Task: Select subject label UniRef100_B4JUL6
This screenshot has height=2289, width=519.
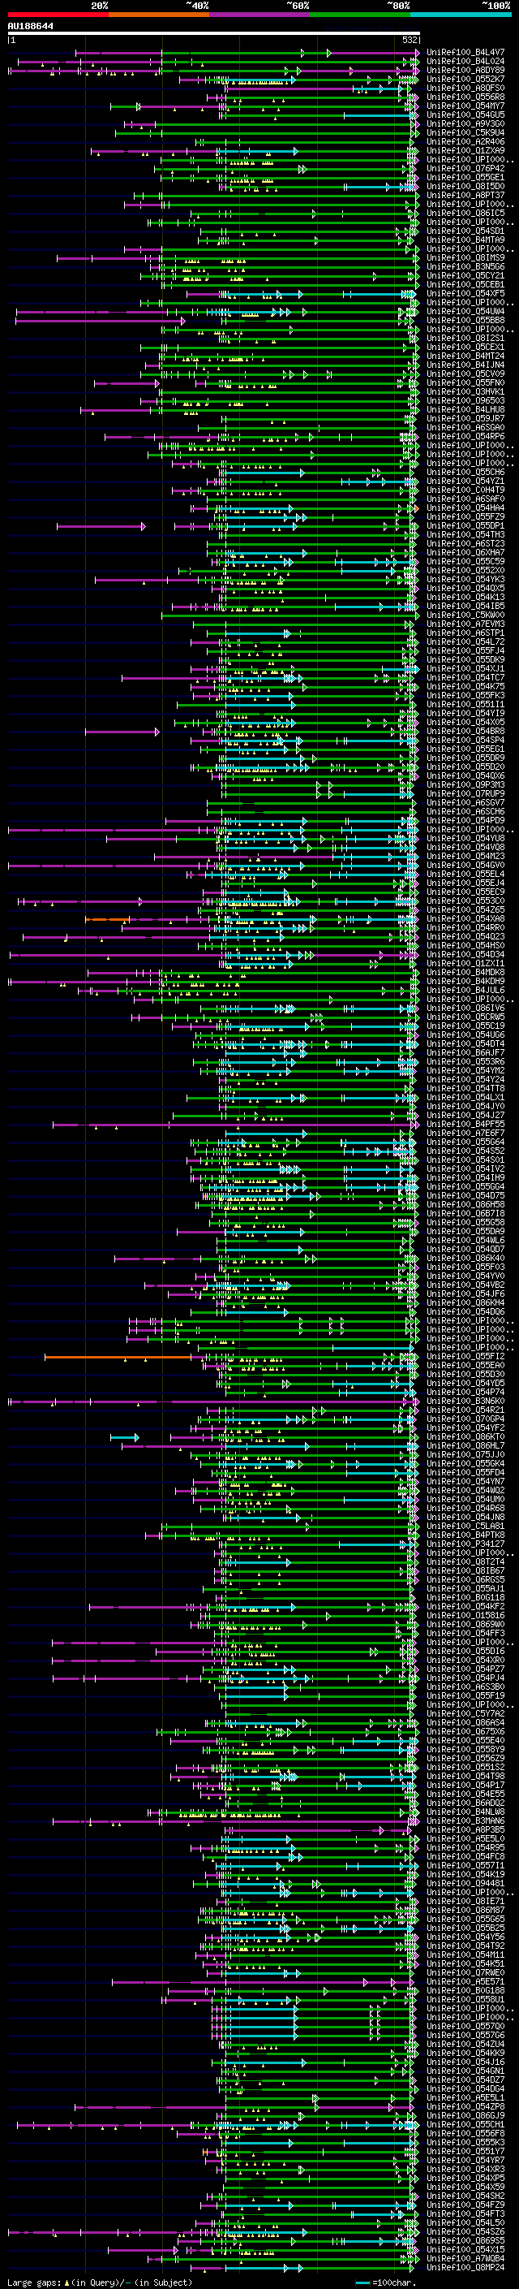Action: (465, 990)
